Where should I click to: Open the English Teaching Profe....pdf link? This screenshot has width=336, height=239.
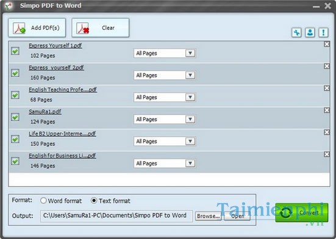coord(63,89)
